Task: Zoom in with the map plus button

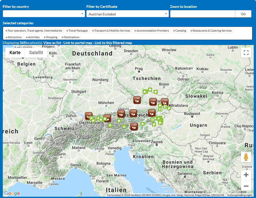Action: (246, 175)
